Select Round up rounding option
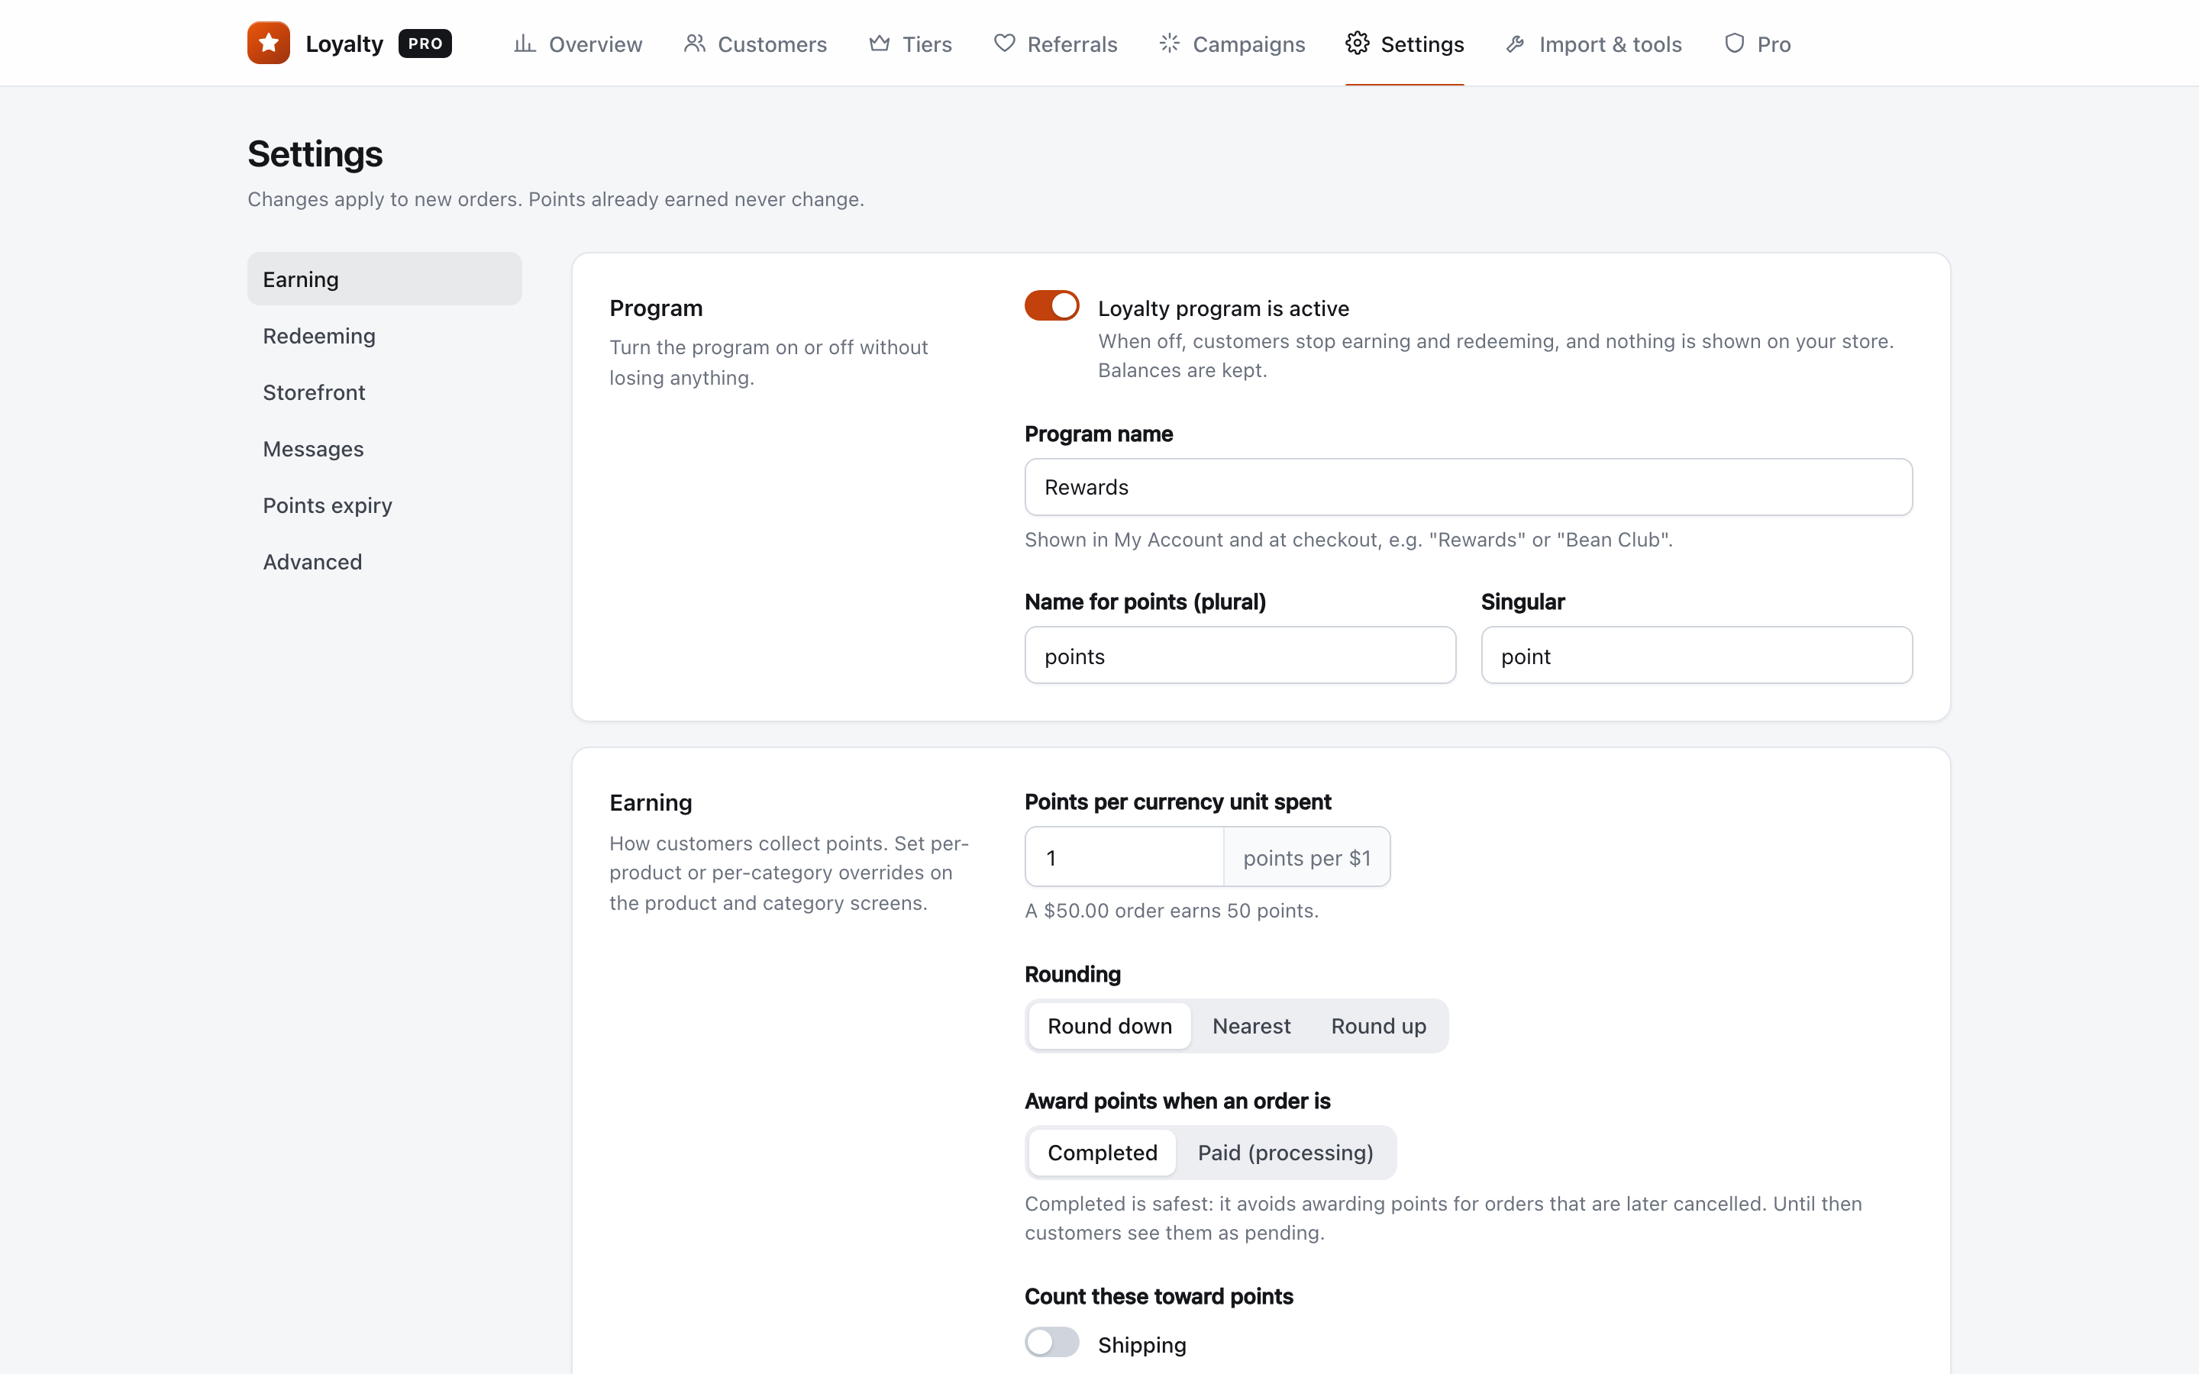Image resolution: width=2199 pixels, height=1374 pixels. click(1378, 1026)
